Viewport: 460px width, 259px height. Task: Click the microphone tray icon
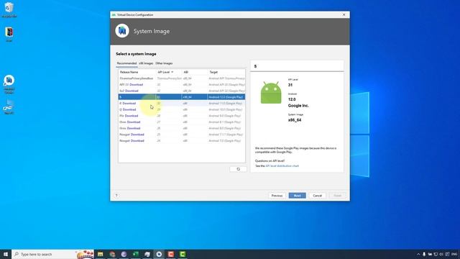424,254
